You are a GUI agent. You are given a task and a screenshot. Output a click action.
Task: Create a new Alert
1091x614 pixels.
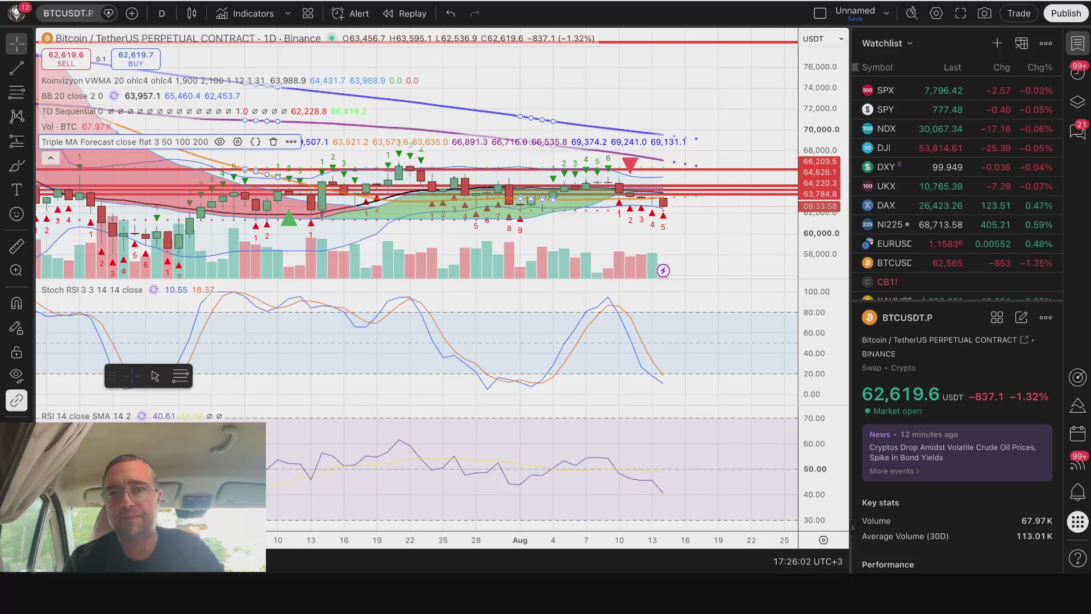click(x=350, y=14)
